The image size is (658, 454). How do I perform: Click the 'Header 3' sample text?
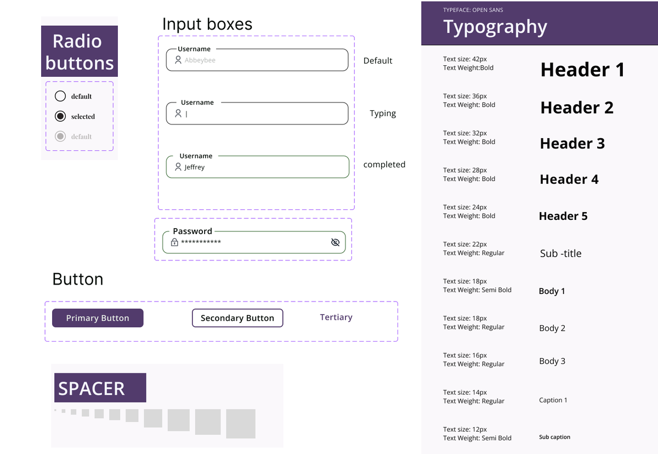[x=572, y=144]
